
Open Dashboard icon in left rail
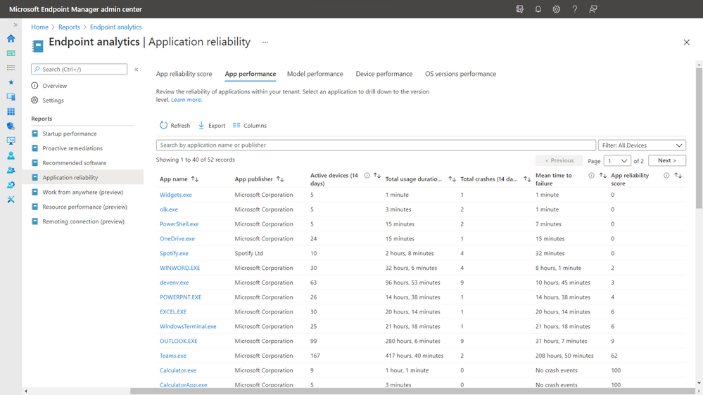click(x=11, y=53)
